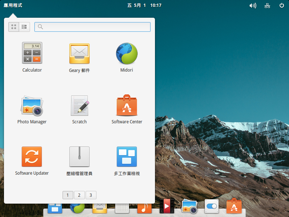289x217 pixels.
Task: Go to launcher page 2
Action: (79, 195)
